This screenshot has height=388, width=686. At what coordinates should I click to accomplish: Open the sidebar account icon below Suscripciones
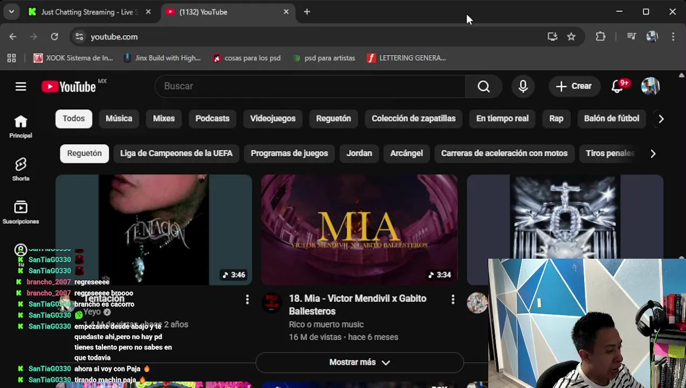coord(20,250)
